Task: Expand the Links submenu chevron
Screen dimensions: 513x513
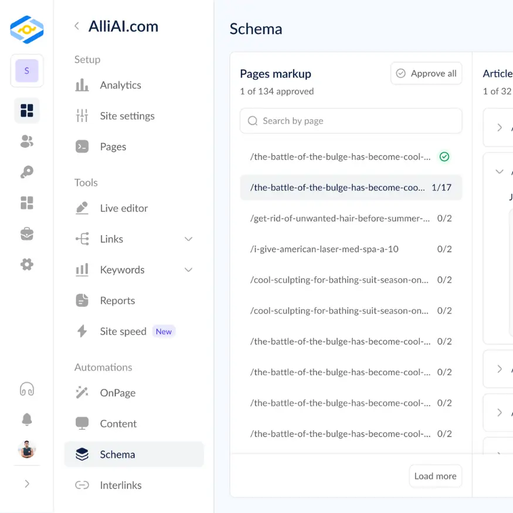Action: (x=188, y=239)
